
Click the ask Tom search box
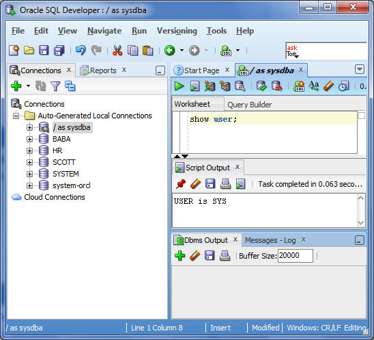[326, 51]
